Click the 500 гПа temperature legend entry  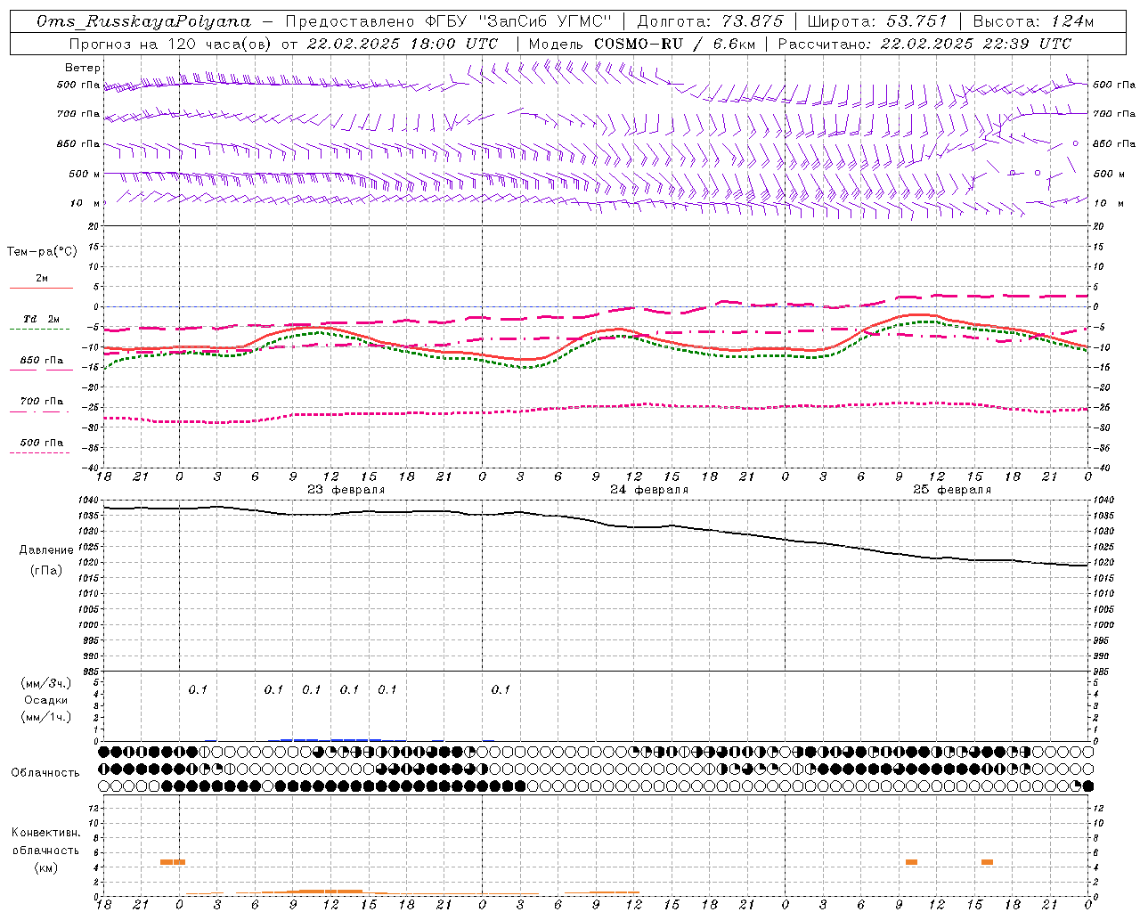point(42,443)
